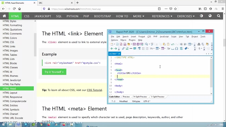Open the Plugins menu
Screen dimensions: 226x127
(x=132, y=40)
